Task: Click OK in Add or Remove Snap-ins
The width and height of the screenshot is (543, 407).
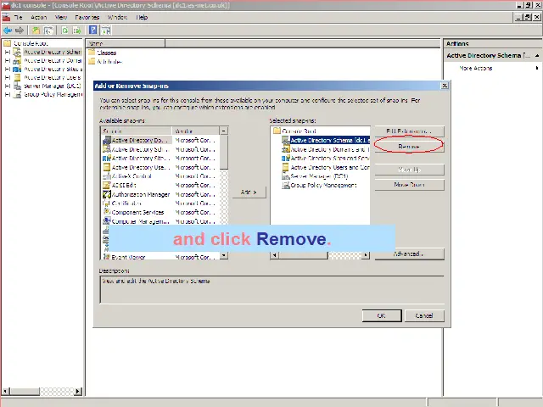Action: click(382, 315)
